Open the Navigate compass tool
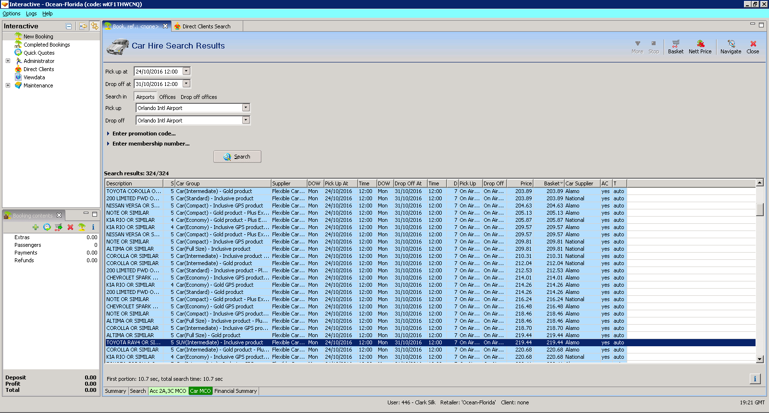769x413 pixels. point(731,47)
